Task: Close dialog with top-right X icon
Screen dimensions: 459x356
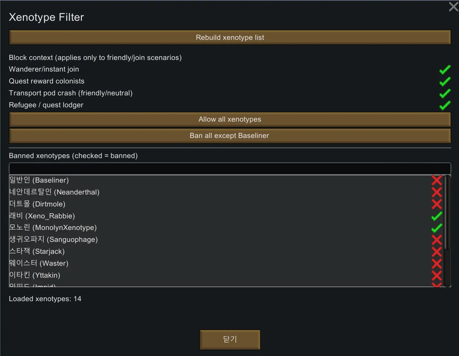Action: [453, 7]
